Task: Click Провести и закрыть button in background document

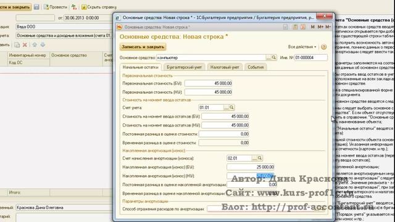Action: point(15,7)
